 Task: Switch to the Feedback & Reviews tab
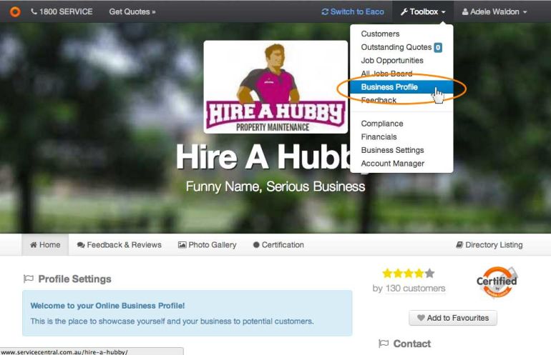[119, 245]
